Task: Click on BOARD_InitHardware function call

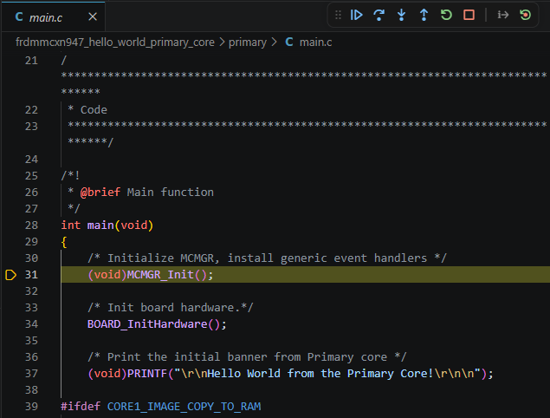Action: pos(147,323)
